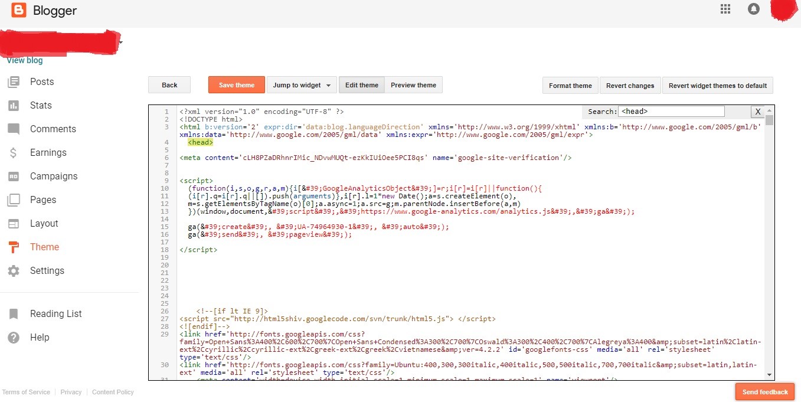This screenshot has width=801, height=402.
Task: Click Revert widget themes to default
Action: point(718,86)
